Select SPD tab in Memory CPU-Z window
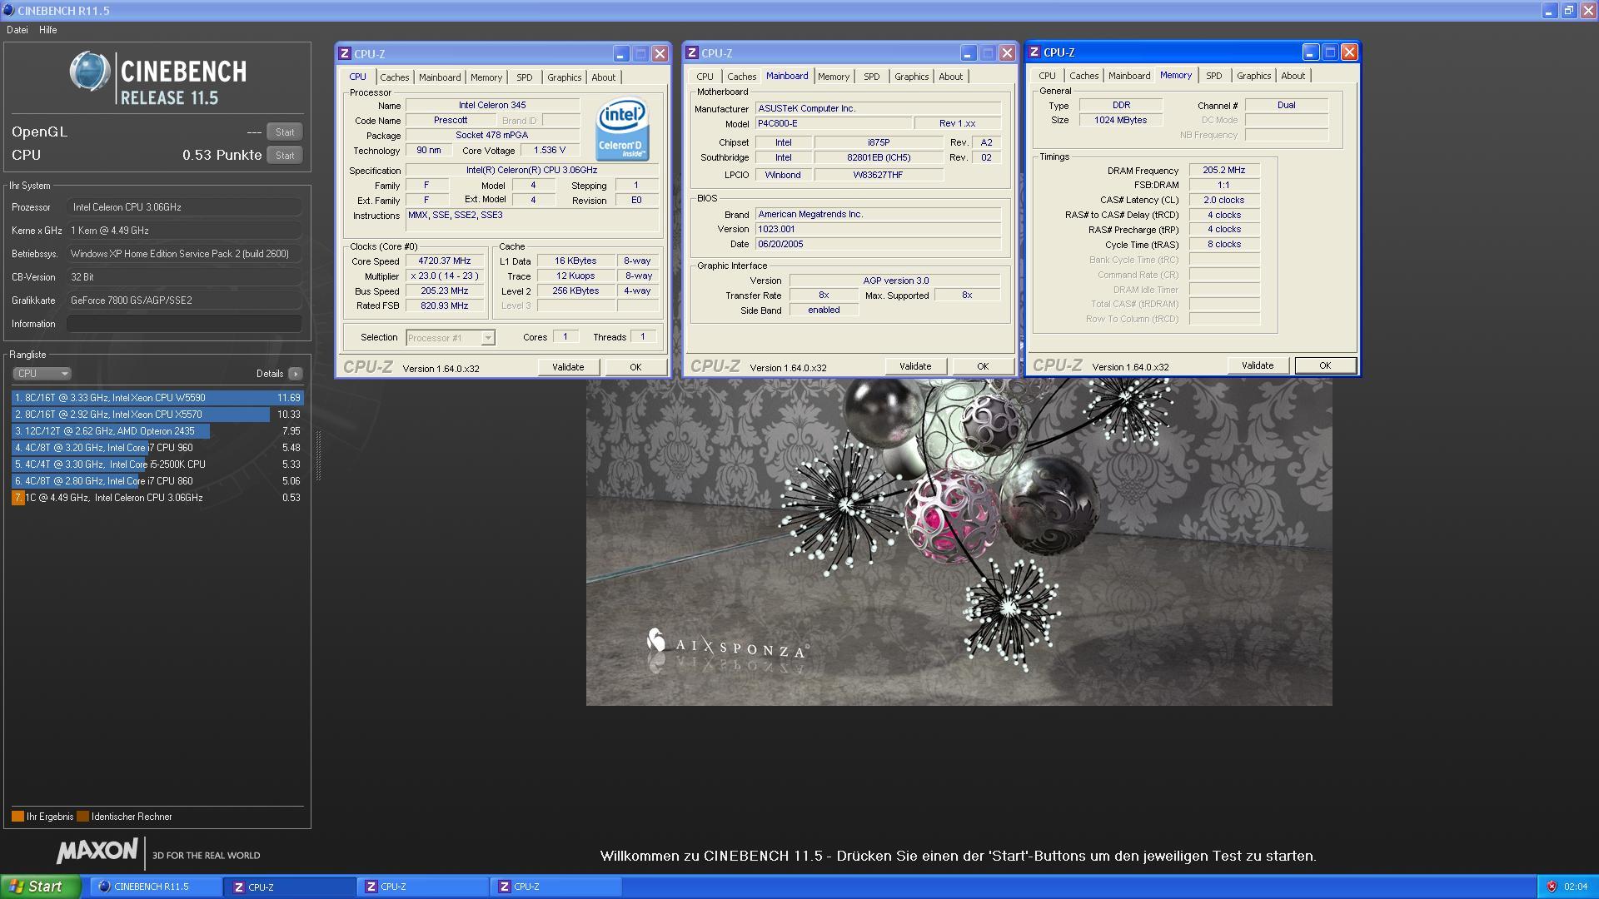Screen dimensions: 1599x899 pos(1214,76)
